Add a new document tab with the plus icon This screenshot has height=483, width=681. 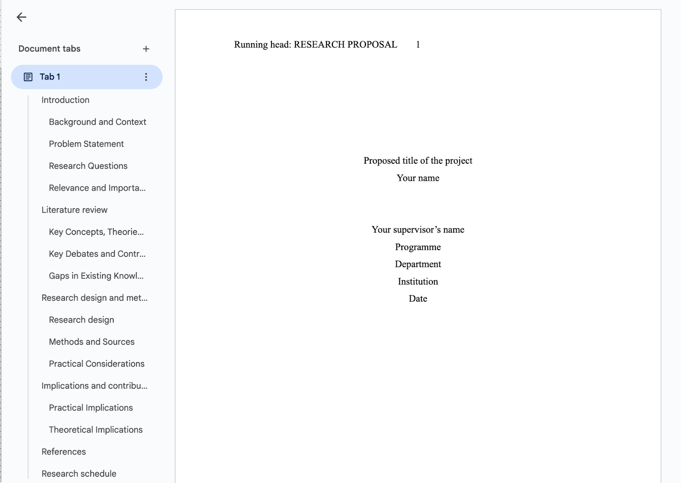[146, 48]
